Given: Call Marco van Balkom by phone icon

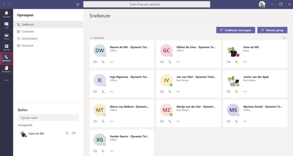Looking at the screenshot, I should 103,121.
